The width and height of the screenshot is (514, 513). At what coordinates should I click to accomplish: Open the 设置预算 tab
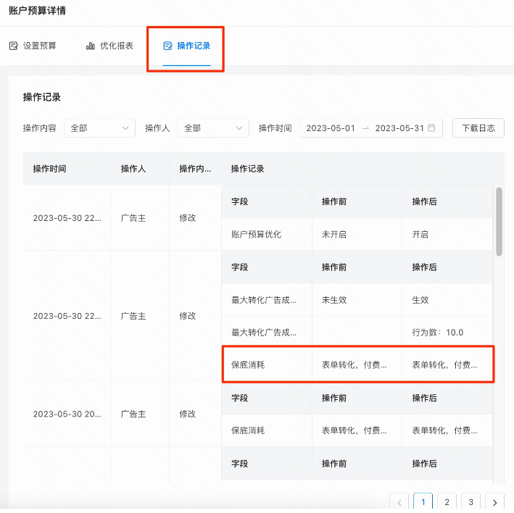33,46
